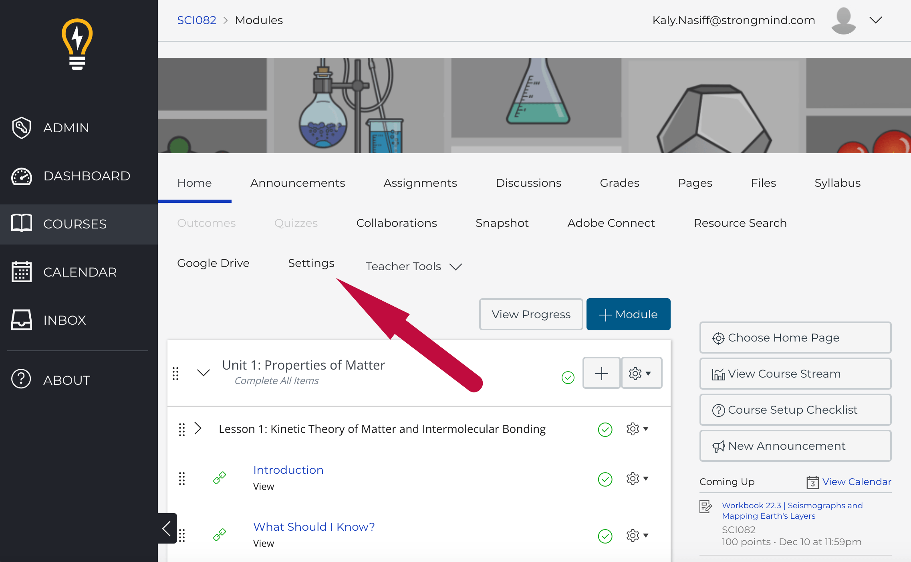Open the View Calendar link
This screenshot has height=562, width=911.
856,481
